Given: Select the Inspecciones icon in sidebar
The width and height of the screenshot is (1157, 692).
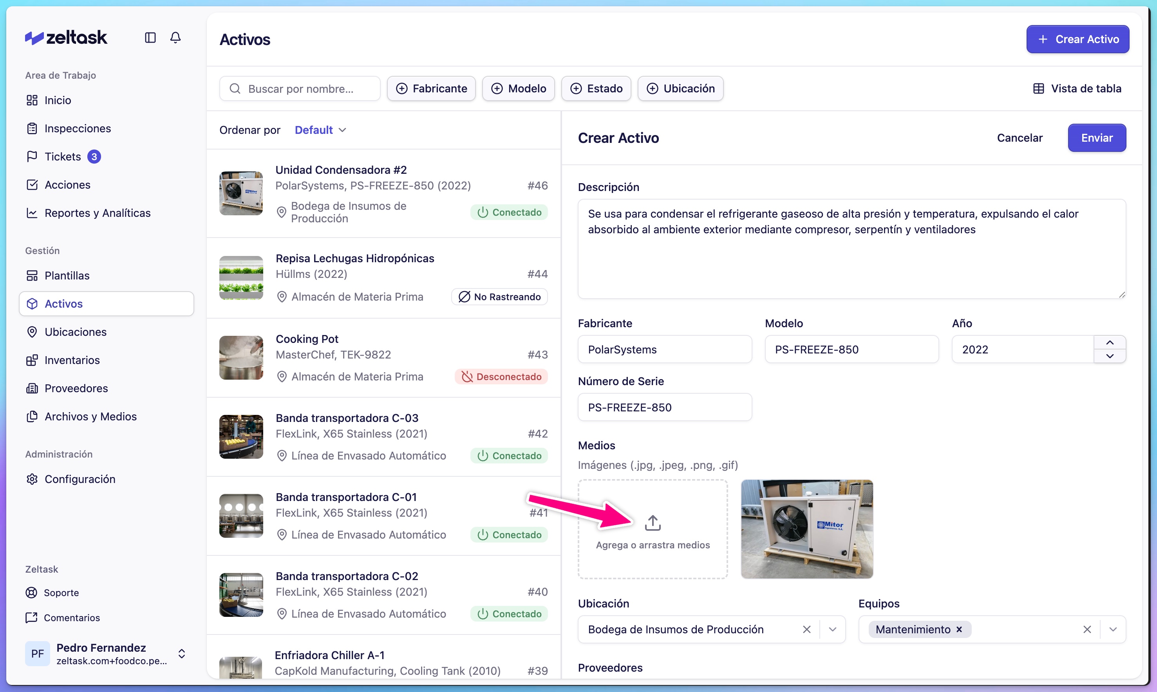Looking at the screenshot, I should [x=32, y=128].
